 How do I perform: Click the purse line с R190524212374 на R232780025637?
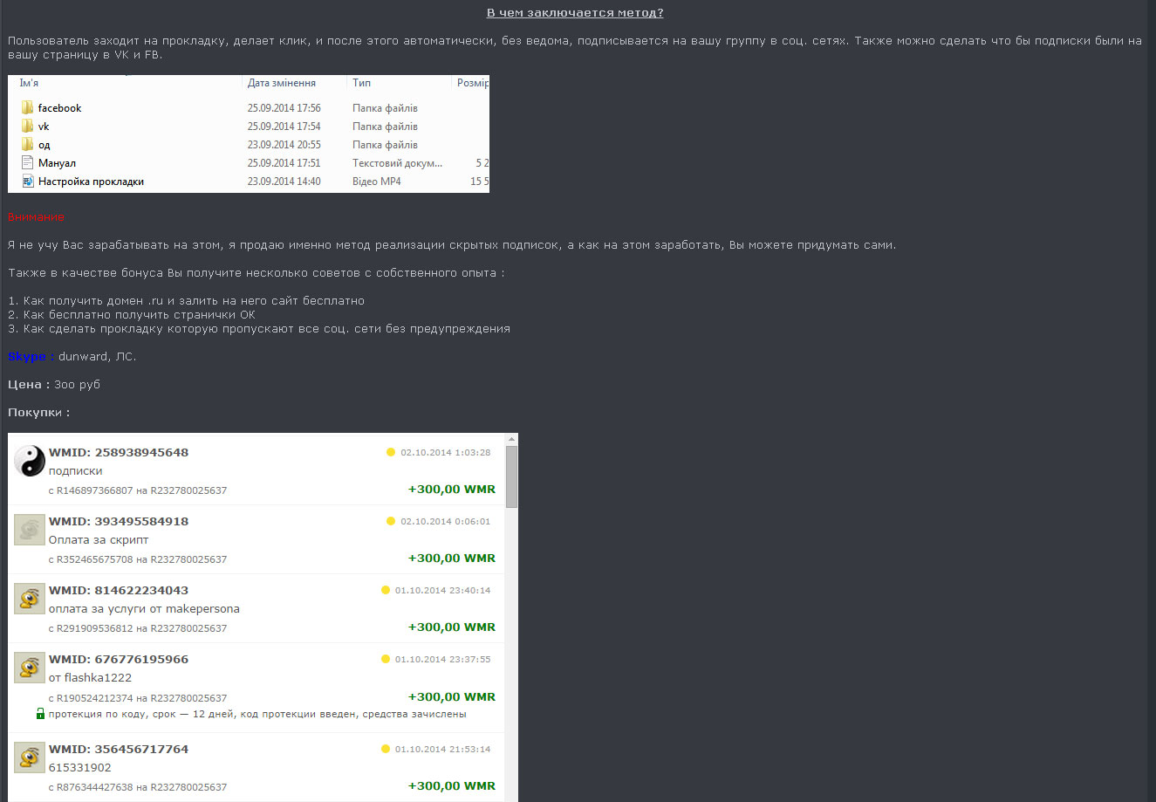(138, 698)
